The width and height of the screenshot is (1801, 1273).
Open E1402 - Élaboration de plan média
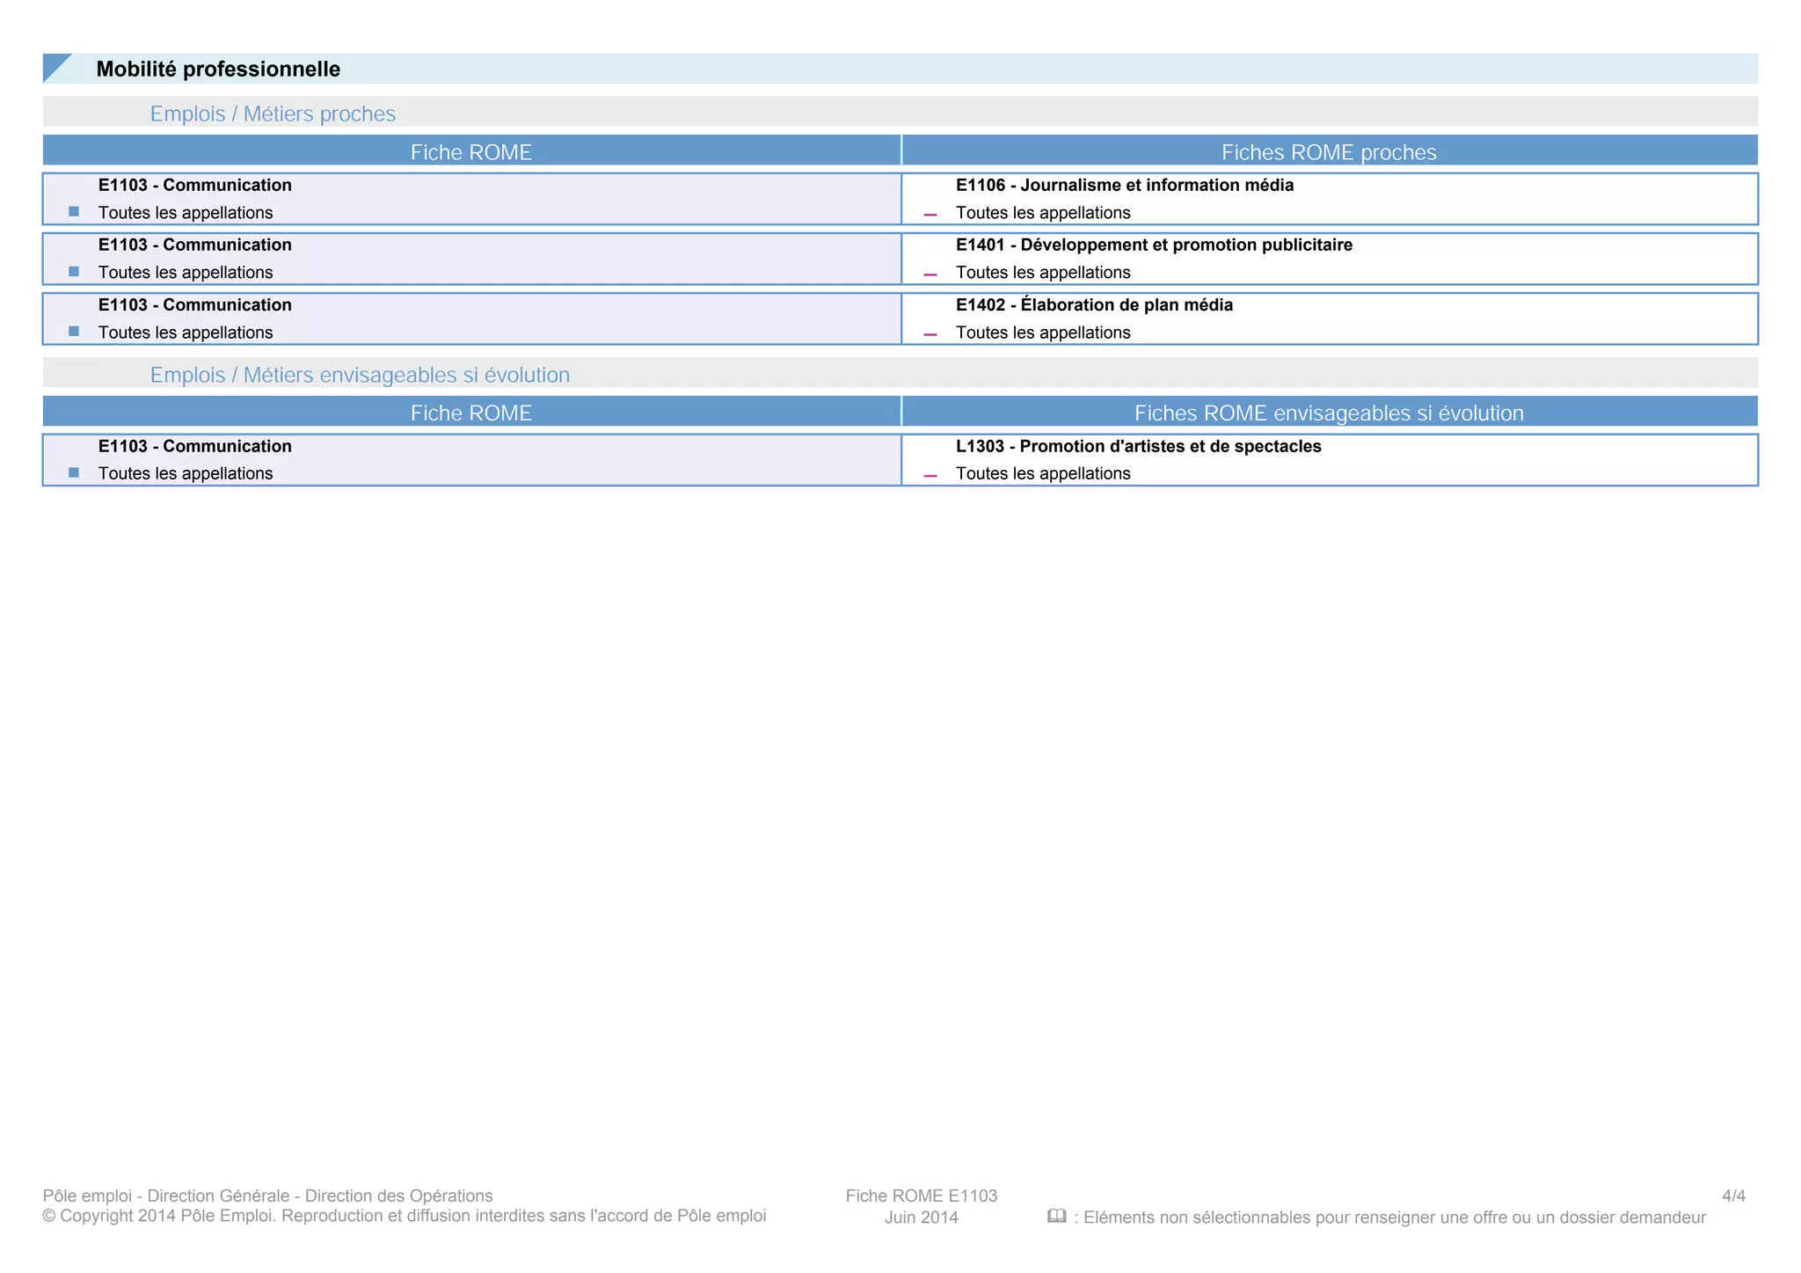(1094, 304)
